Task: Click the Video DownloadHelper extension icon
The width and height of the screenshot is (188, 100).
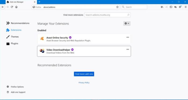Action: (x=42, y=51)
